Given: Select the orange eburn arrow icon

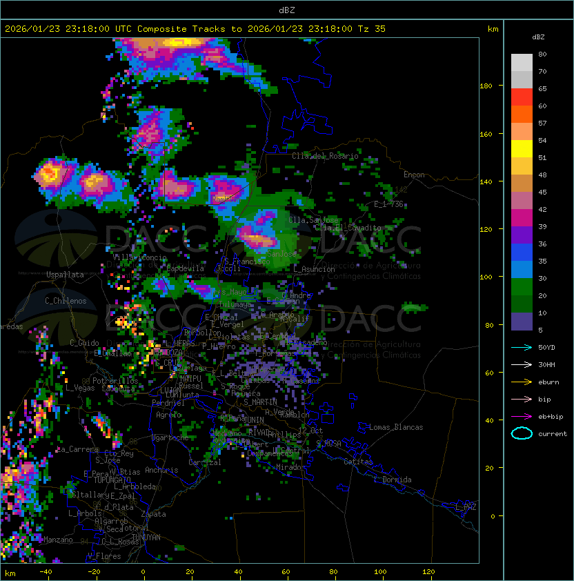Looking at the screenshot, I should pos(522,382).
